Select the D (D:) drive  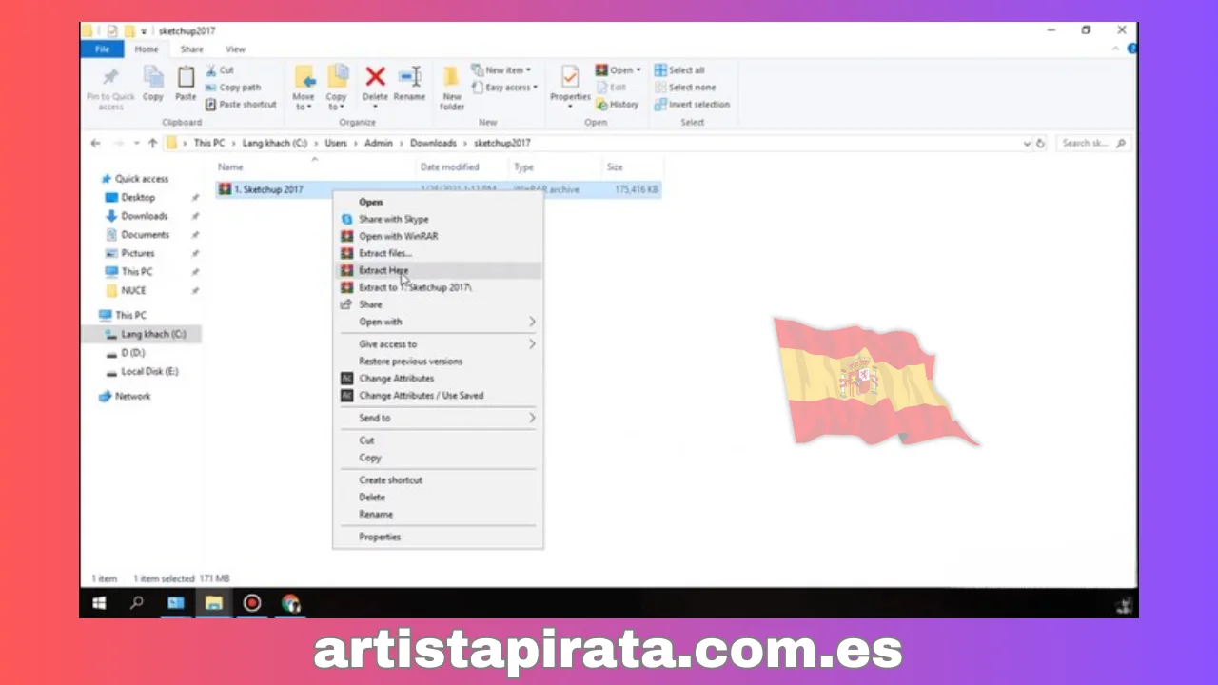click(132, 353)
